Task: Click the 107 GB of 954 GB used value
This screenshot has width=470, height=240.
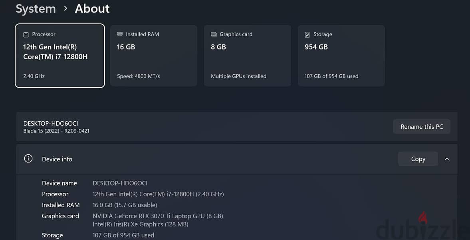Action: coord(123,235)
